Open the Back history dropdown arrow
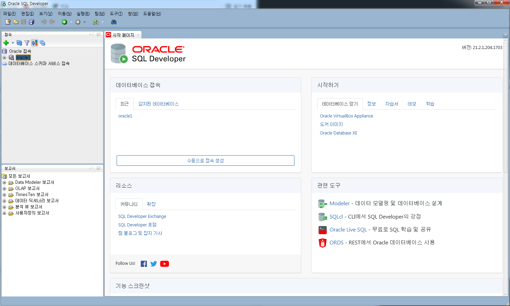The width and height of the screenshot is (510, 306). tap(71, 22)
